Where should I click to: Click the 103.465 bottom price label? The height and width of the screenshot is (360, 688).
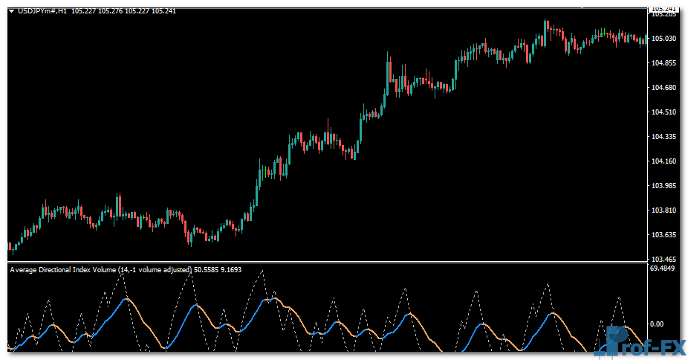click(663, 257)
